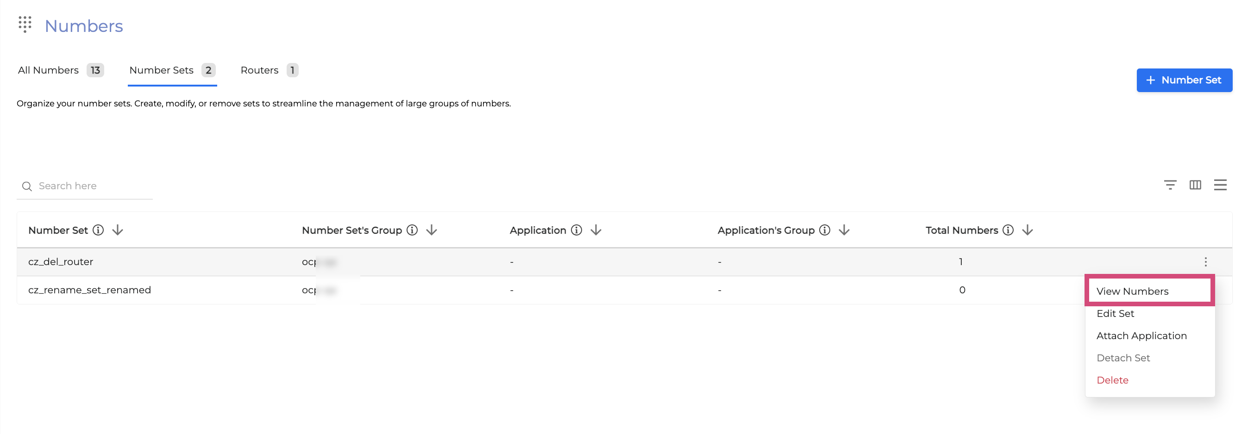Click the Numbers dial-pad grid icon
This screenshot has height=434, width=1254.
coord(25,25)
